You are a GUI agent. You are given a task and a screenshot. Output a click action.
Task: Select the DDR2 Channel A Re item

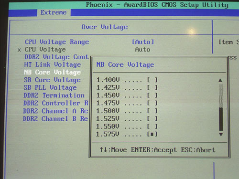click(55, 111)
